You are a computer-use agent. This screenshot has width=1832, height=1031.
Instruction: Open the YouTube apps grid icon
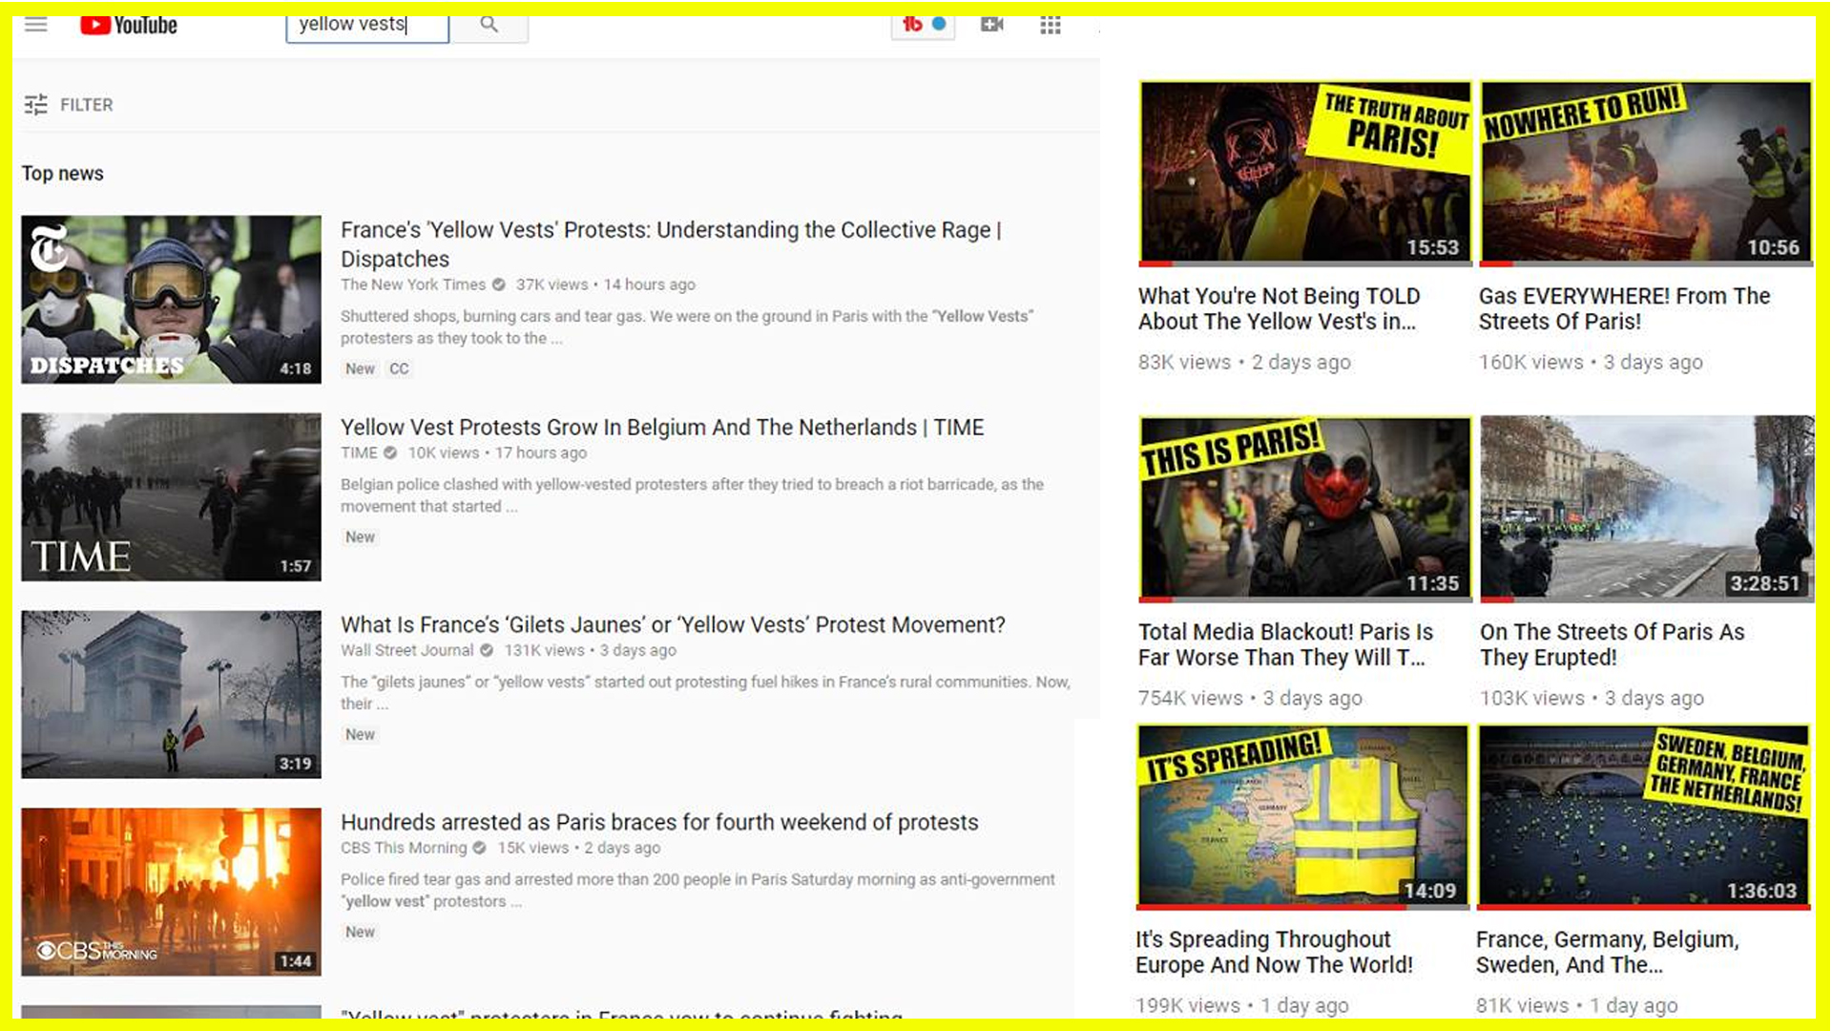click(x=1051, y=26)
